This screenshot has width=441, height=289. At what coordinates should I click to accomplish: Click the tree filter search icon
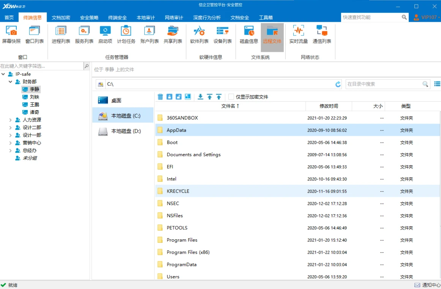click(x=87, y=66)
